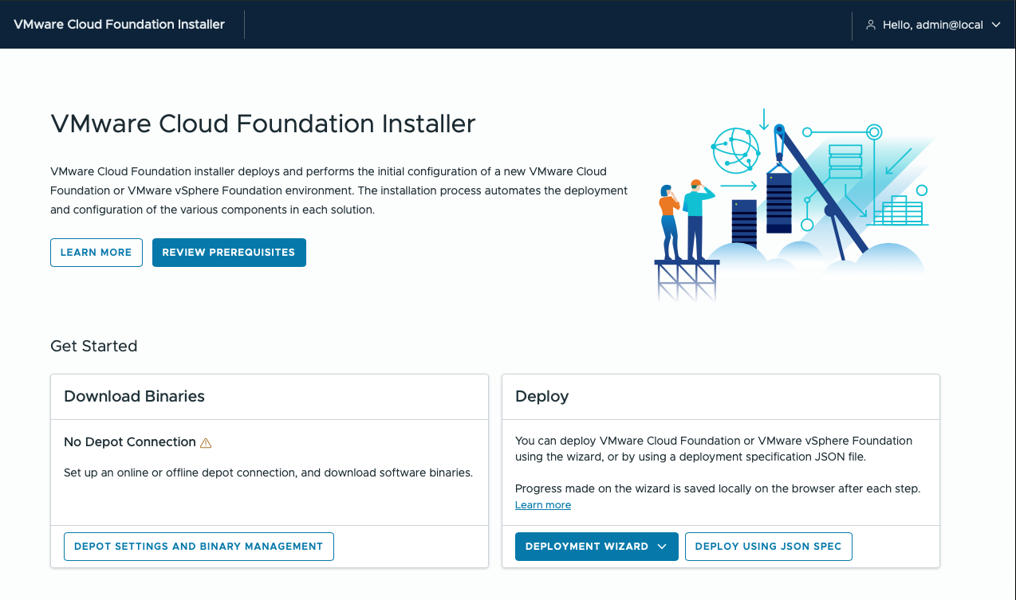Click the crane and servers illustration
This screenshot has height=600, width=1016.
pos(794,203)
